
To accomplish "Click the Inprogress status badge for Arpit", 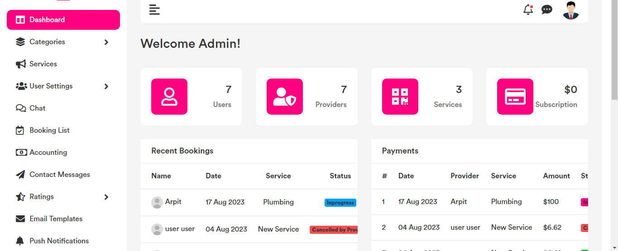I will [340, 203].
